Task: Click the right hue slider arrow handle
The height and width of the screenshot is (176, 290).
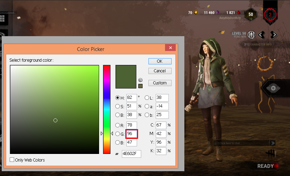Action: tap(112, 133)
